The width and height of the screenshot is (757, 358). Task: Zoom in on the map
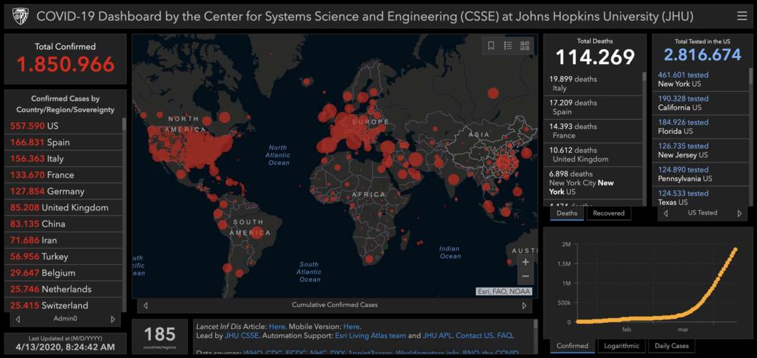click(525, 262)
